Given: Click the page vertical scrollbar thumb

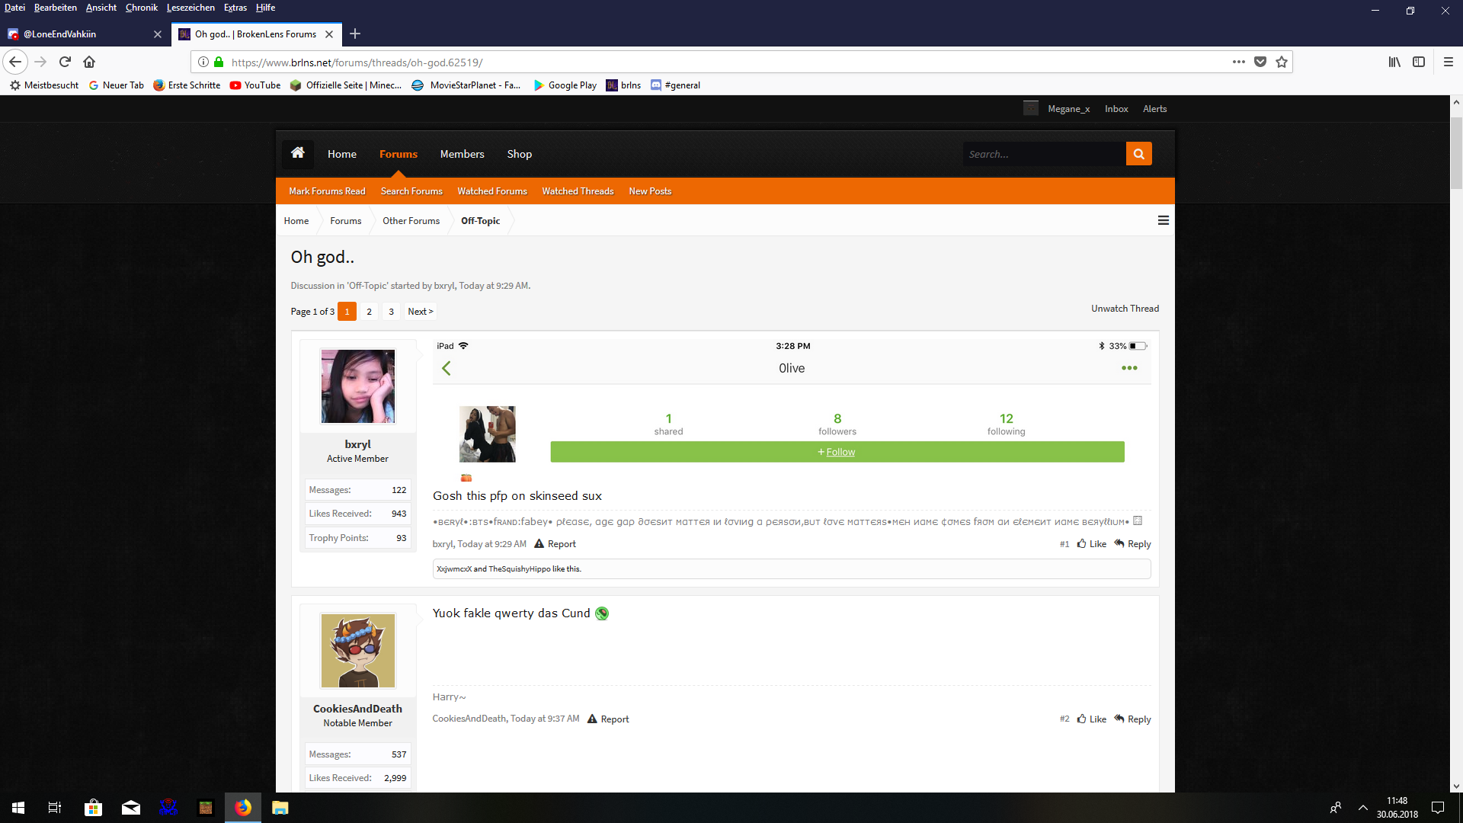Looking at the screenshot, I should (1456, 153).
